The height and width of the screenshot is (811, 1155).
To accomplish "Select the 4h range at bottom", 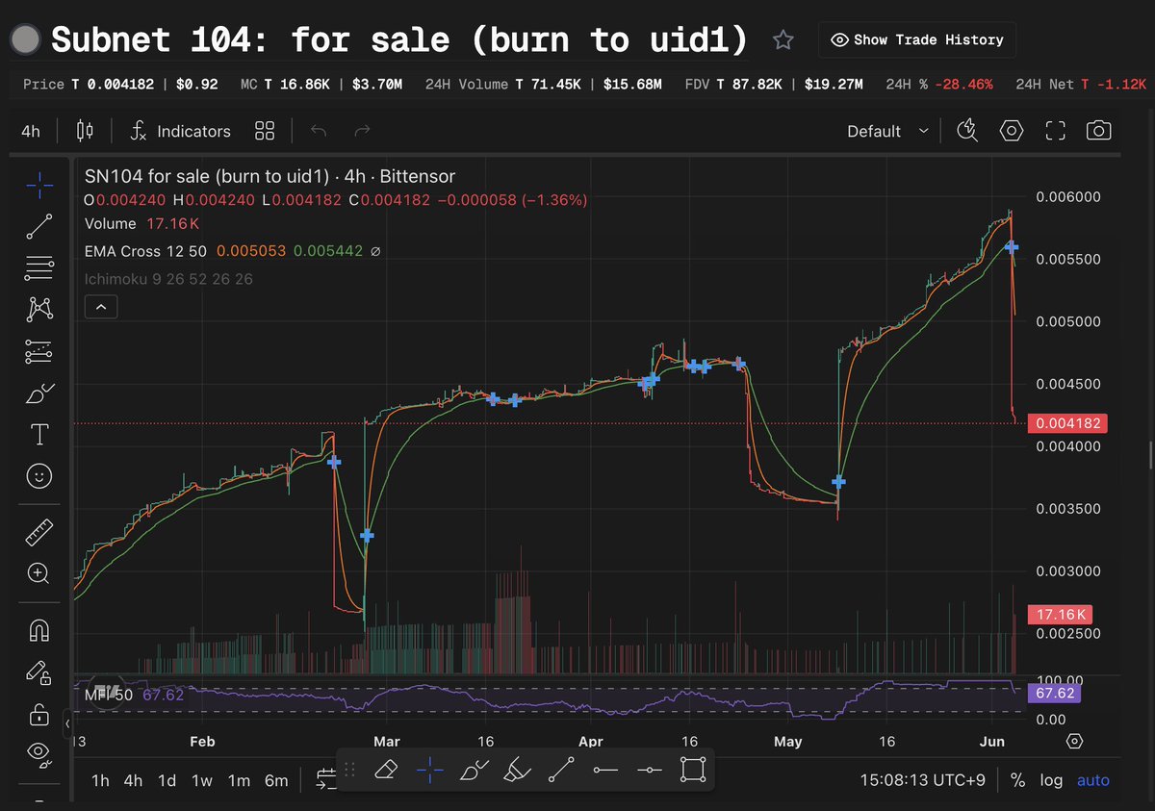I will (133, 780).
